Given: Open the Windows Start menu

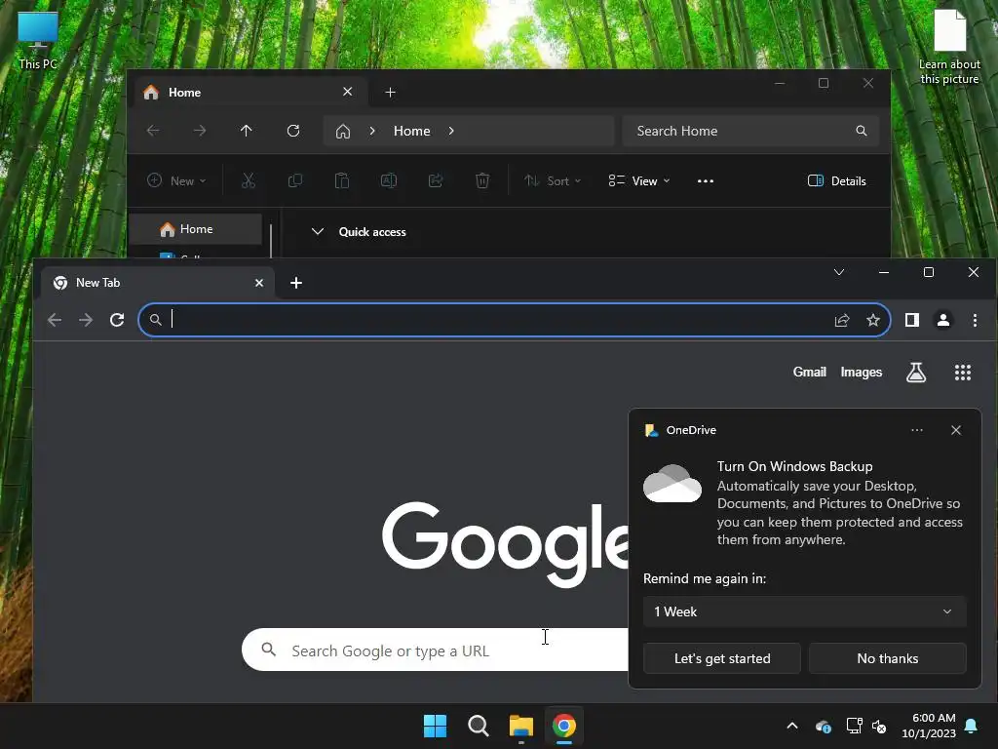Looking at the screenshot, I should 436,726.
